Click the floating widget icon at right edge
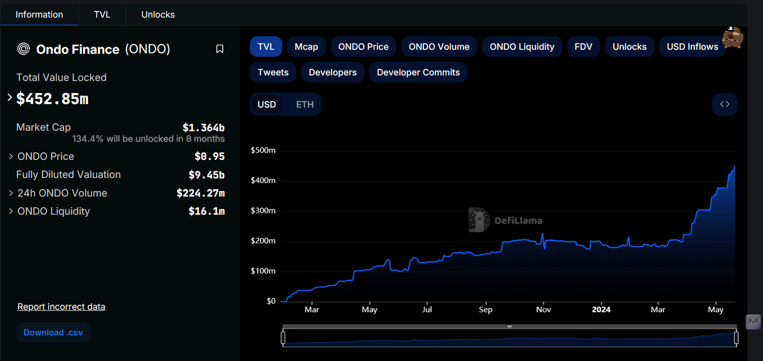763x361 pixels. point(753,322)
